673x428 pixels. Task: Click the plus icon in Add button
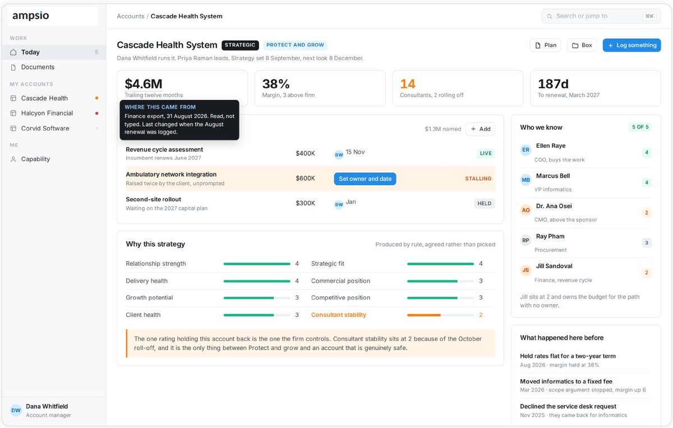click(473, 129)
